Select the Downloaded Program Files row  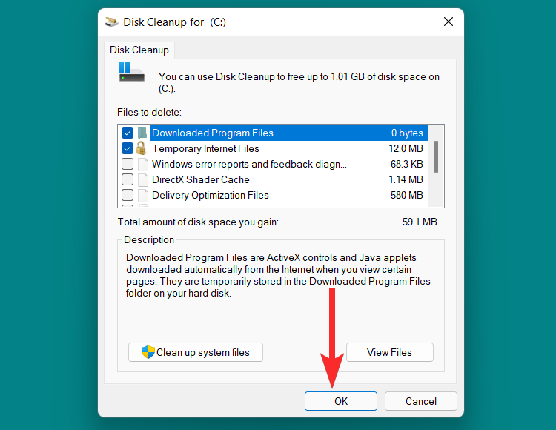click(x=273, y=133)
